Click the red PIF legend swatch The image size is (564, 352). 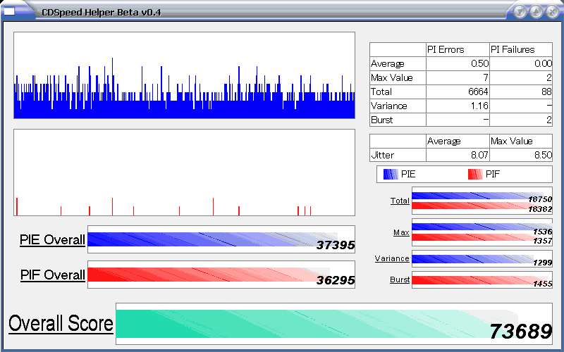coord(475,174)
